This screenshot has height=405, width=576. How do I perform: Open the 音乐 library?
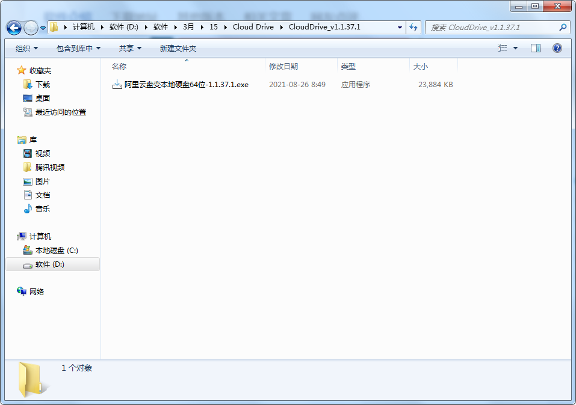[43, 209]
